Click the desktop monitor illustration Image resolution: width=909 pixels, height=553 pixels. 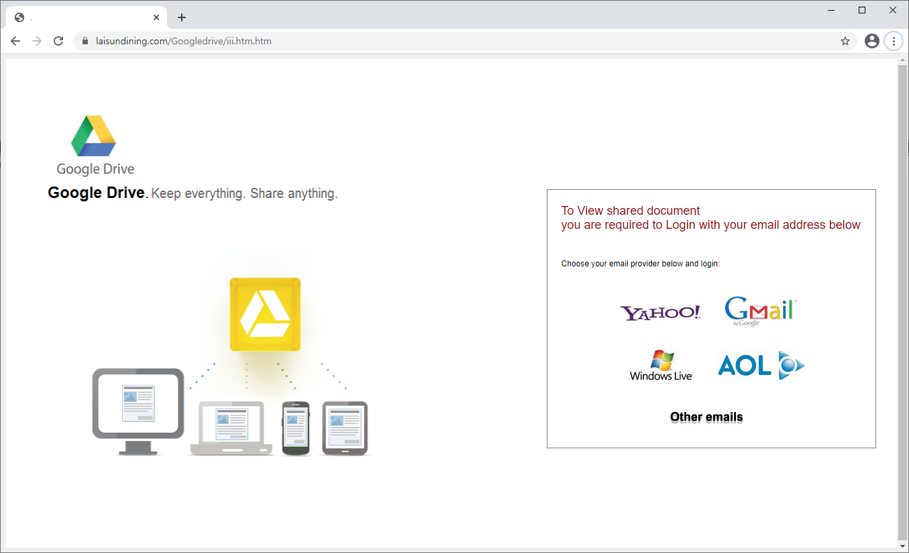(x=138, y=411)
